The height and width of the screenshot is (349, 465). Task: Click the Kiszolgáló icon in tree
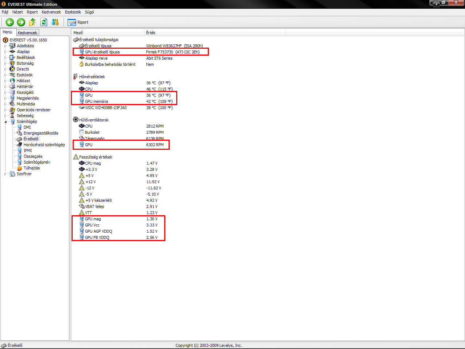pyautogui.click(x=12, y=92)
